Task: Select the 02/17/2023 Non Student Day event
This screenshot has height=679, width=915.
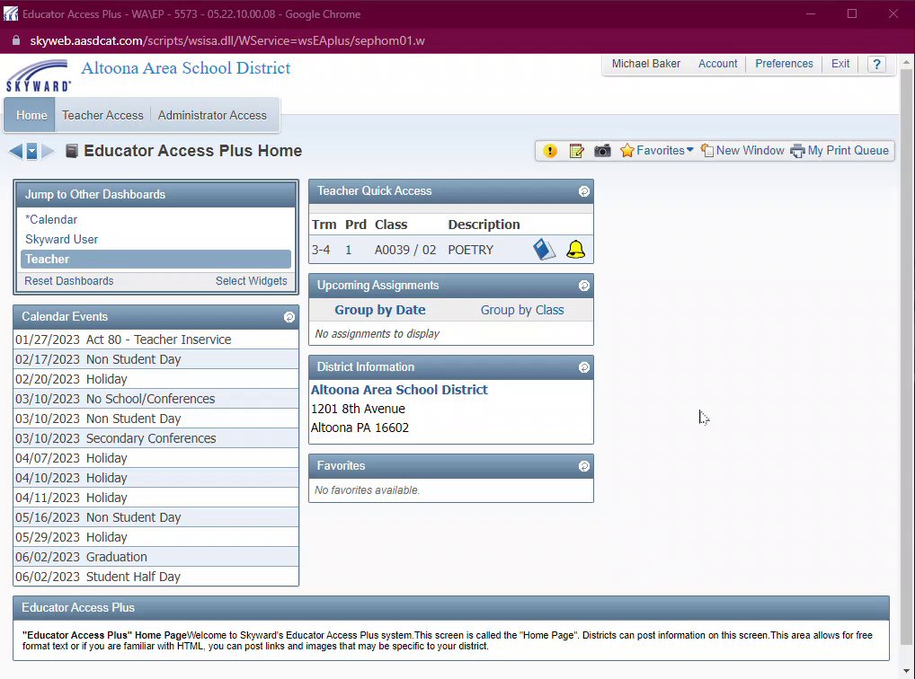Action: pyautogui.click(x=155, y=359)
